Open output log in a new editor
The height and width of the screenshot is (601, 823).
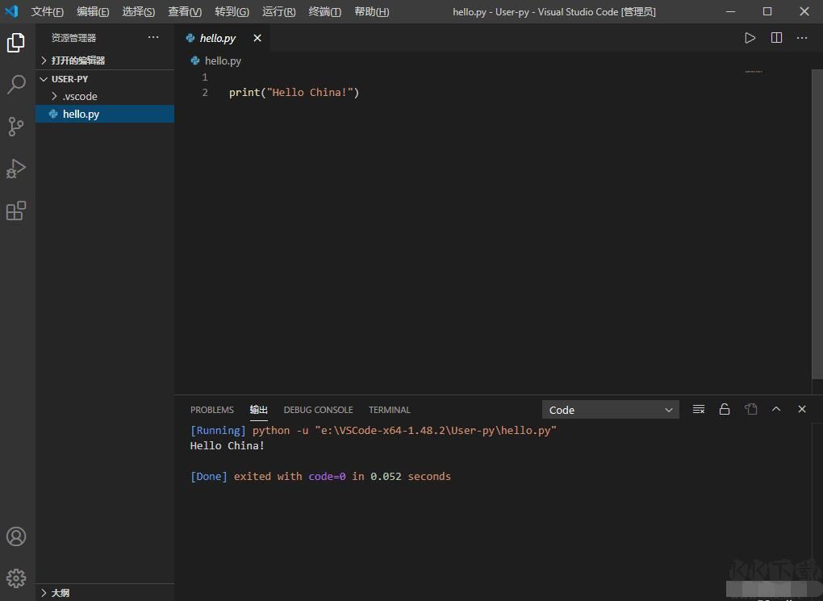pos(750,409)
